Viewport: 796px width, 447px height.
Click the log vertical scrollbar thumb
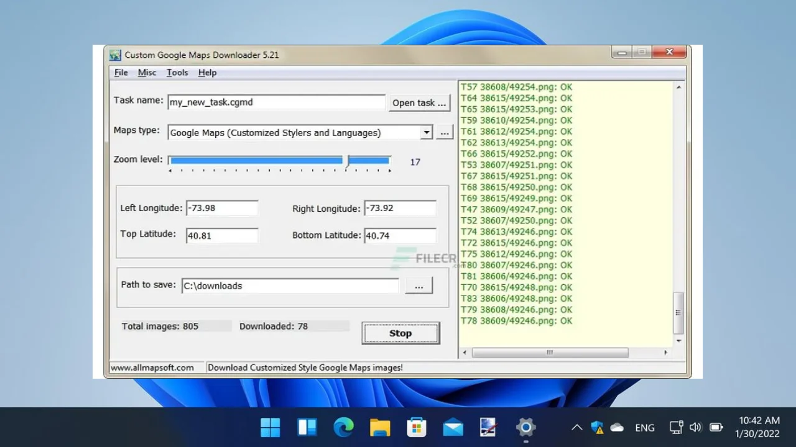click(678, 313)
